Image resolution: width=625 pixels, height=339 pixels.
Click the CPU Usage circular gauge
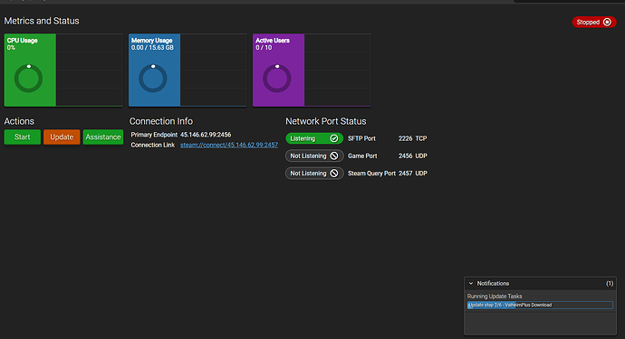29,79
